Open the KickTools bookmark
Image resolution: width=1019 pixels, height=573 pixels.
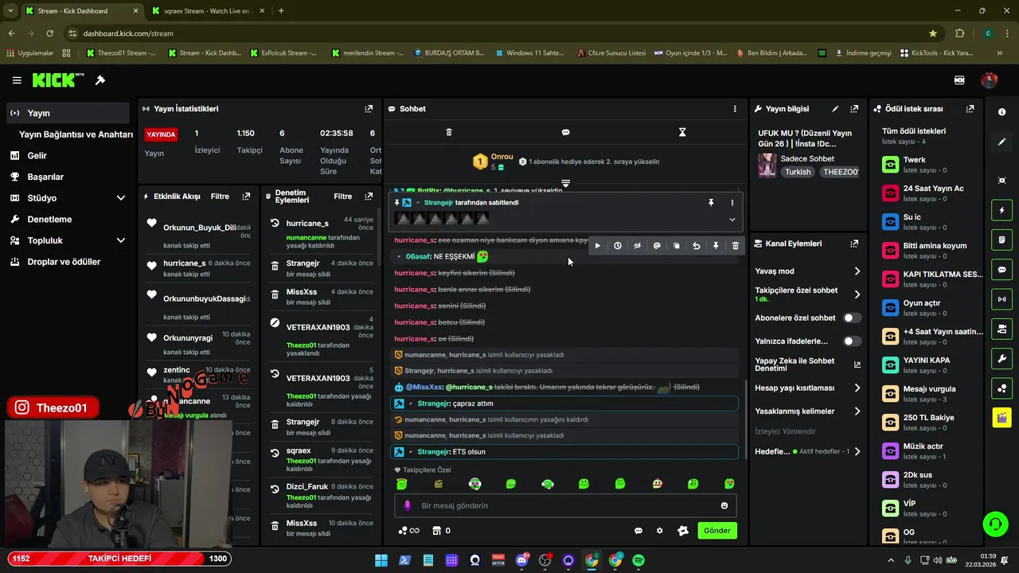pyautogui.click(x=937, y=53)
